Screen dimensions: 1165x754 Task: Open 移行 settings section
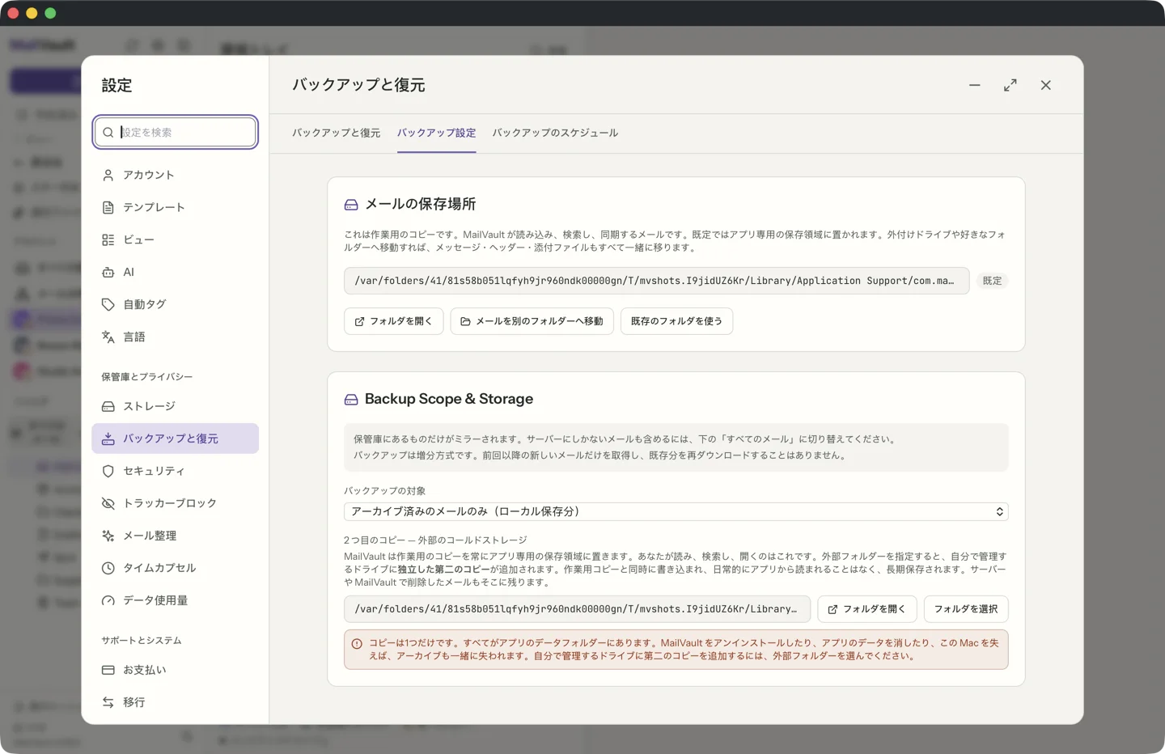tap(175, 702)
